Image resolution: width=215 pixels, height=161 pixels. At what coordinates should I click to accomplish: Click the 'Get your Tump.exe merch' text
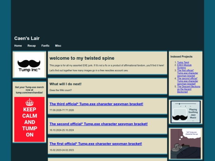(29, 90)
